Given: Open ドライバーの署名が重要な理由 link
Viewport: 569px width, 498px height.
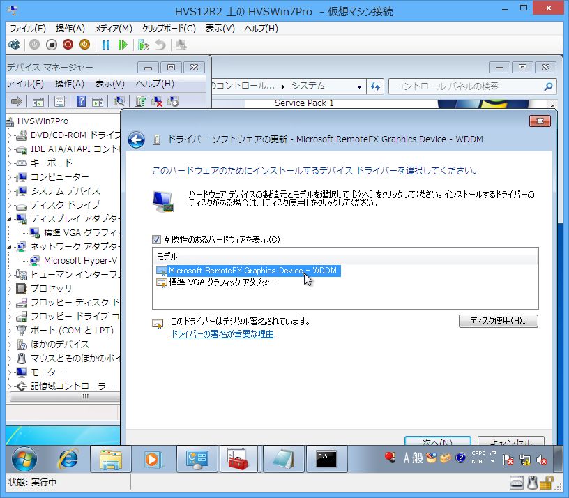Looking at the screenshot, I should [223, 334].
